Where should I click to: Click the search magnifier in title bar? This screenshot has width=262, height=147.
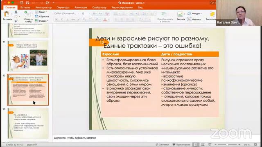point(212,3)
